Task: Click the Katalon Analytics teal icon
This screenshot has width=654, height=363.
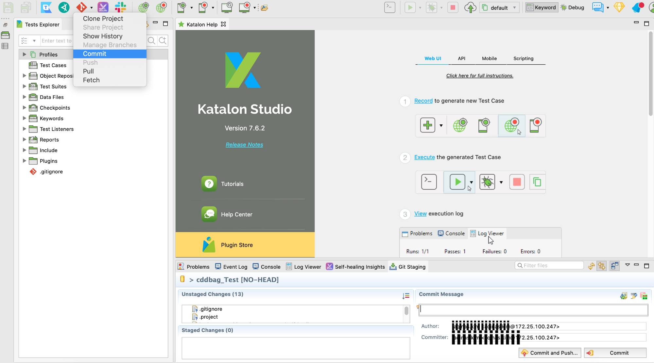Action: click(x=64, y=7)
